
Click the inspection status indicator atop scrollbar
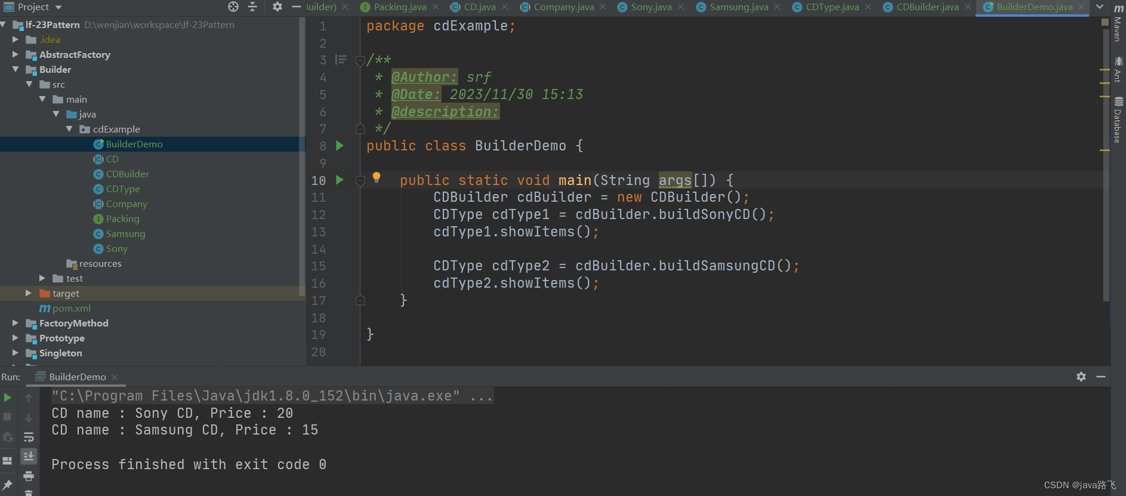point(1105,22)
